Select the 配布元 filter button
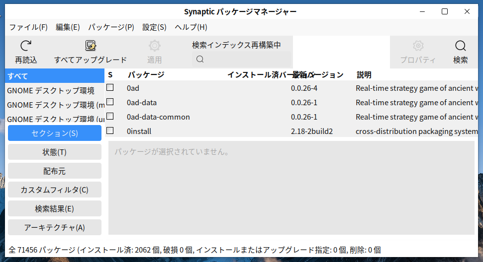The image size is (483, 262). point(55,171)
